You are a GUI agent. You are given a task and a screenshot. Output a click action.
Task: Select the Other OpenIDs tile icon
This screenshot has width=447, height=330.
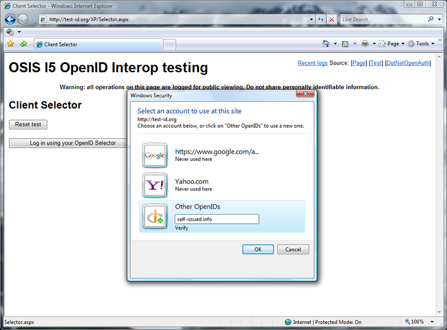pyautogui.click(x=154, y=216)
